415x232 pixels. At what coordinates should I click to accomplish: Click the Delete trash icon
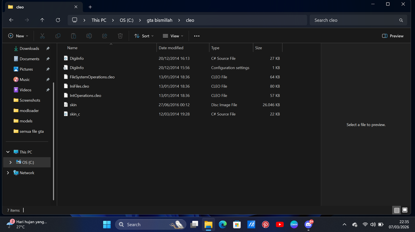pyautogui.click(x=120, y=36)
